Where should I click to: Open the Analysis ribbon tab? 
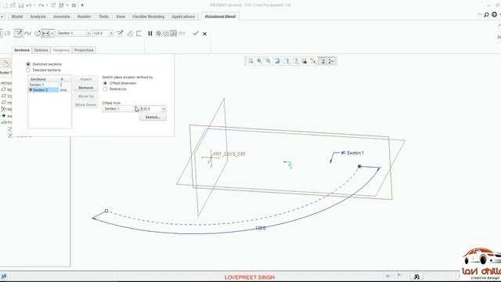(38, 16)
